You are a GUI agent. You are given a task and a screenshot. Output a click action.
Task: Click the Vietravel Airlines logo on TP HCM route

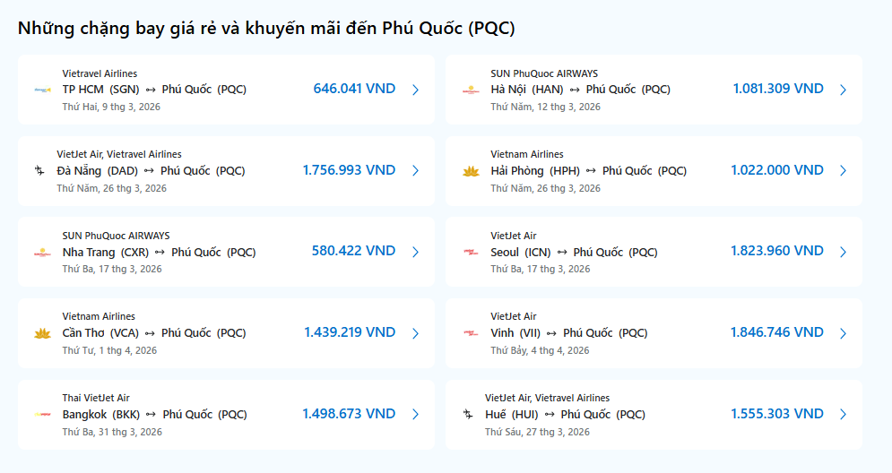tap(42, 90)
